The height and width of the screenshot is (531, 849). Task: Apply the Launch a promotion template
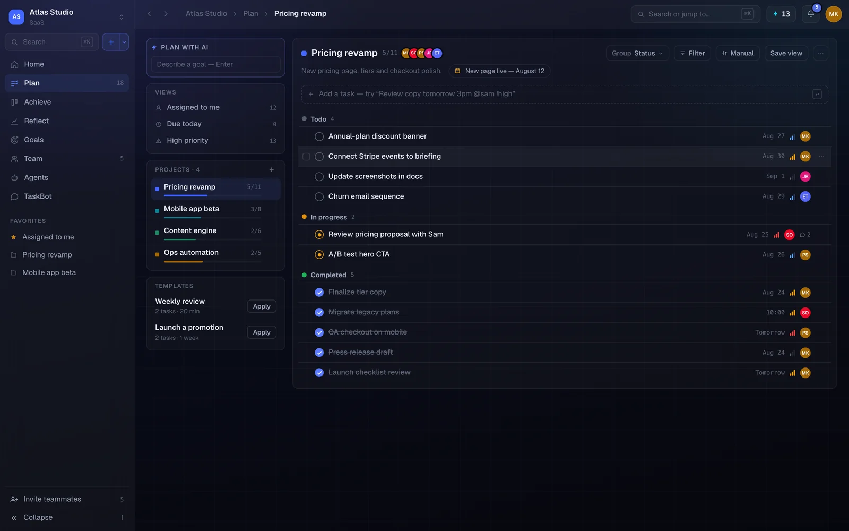click(x=262, y=332)
